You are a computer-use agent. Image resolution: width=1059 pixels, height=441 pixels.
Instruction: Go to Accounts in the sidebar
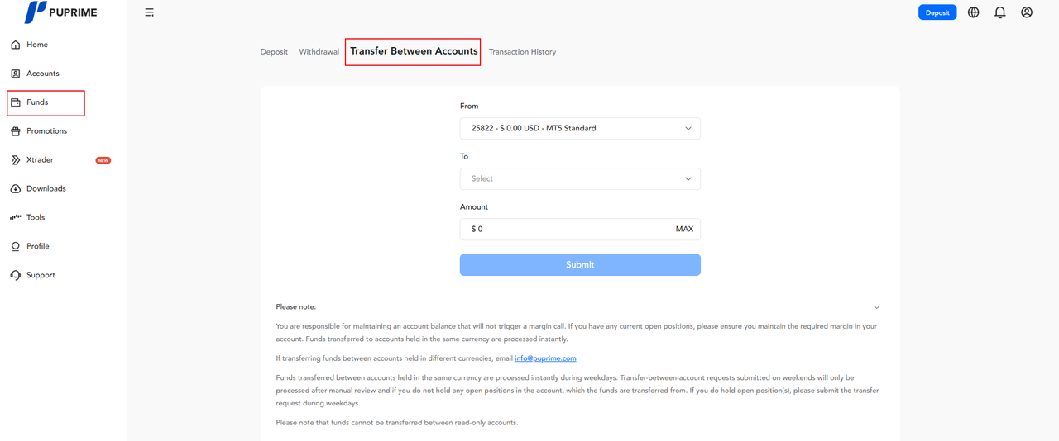coord(42,73)
